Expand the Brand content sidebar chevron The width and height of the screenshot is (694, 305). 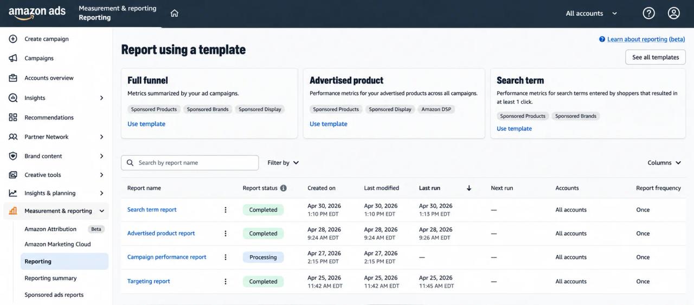point(101,156)
